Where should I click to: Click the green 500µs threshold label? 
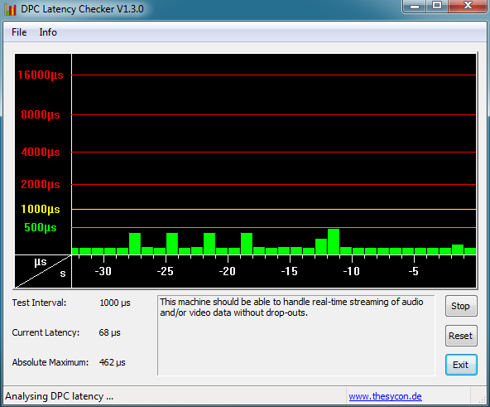point(41,227)
